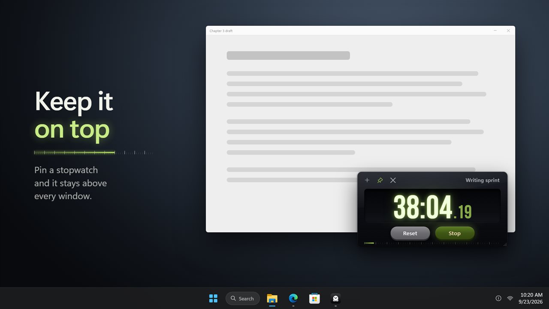Grab the stopwatch window's resize grip
The height and width of the screenshot is (309, 549).
point(505,244)
